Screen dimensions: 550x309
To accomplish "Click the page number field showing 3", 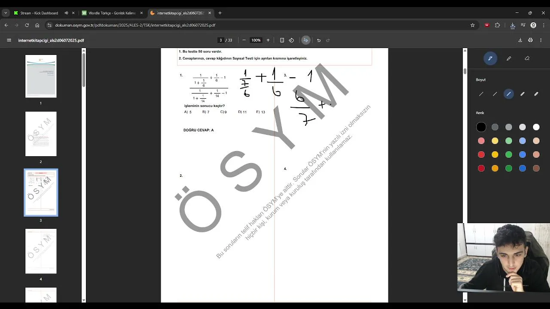I will click(221, 40).
